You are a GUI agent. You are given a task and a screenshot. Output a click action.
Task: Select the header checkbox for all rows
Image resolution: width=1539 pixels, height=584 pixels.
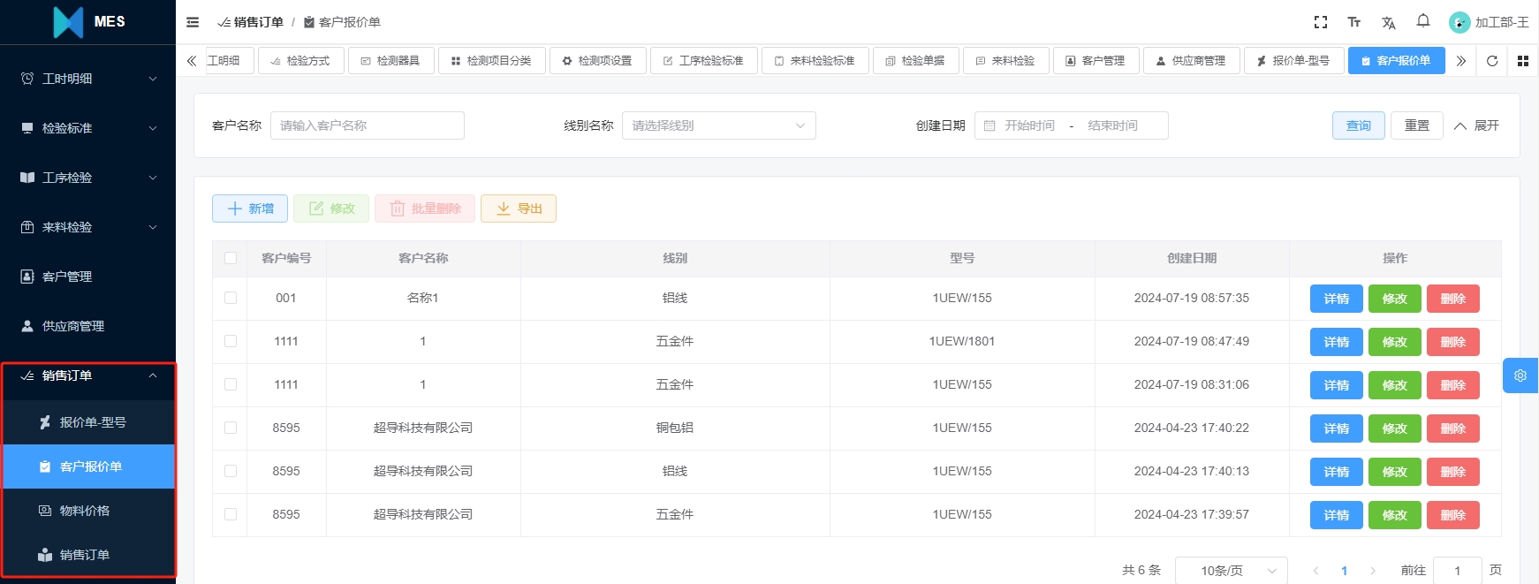click(231, 258)
